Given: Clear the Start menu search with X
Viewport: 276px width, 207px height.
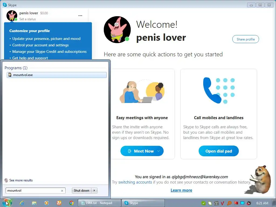Looking at the screenshot, I should coord(62,191).
